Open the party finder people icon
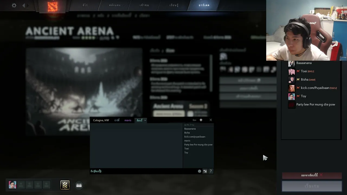Image resolution: width=347 pixels, height=195 pixels. pos(79,185)
